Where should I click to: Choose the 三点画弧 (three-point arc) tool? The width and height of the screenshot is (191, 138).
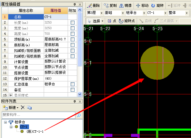click(x=164, y=21)
